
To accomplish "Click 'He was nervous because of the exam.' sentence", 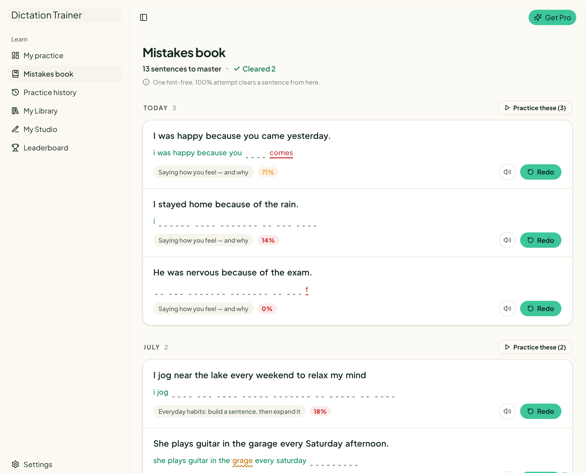I will tap(232, 272).
